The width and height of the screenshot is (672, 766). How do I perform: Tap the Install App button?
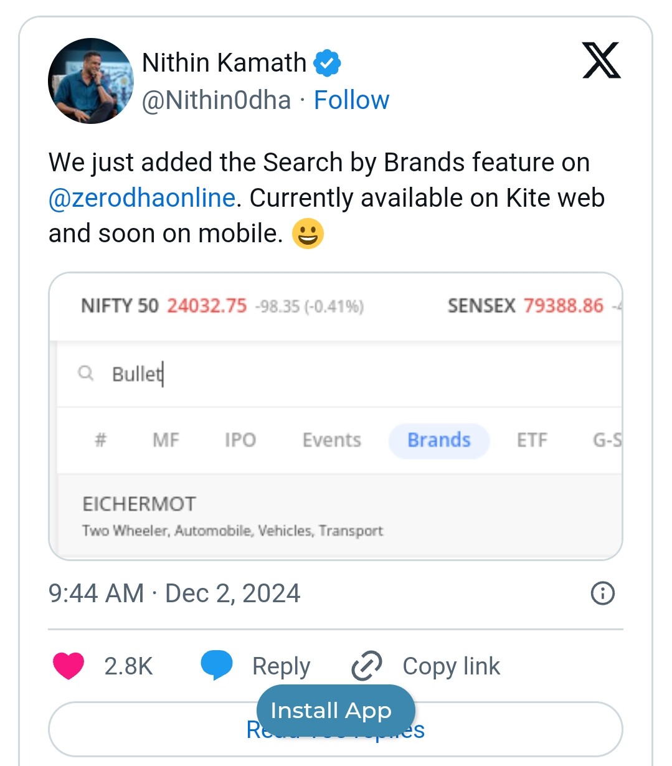(x=336, y=711)
